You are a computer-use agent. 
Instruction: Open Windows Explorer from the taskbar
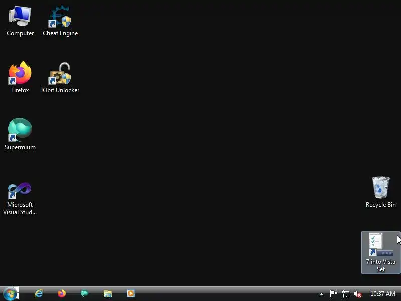108,294
